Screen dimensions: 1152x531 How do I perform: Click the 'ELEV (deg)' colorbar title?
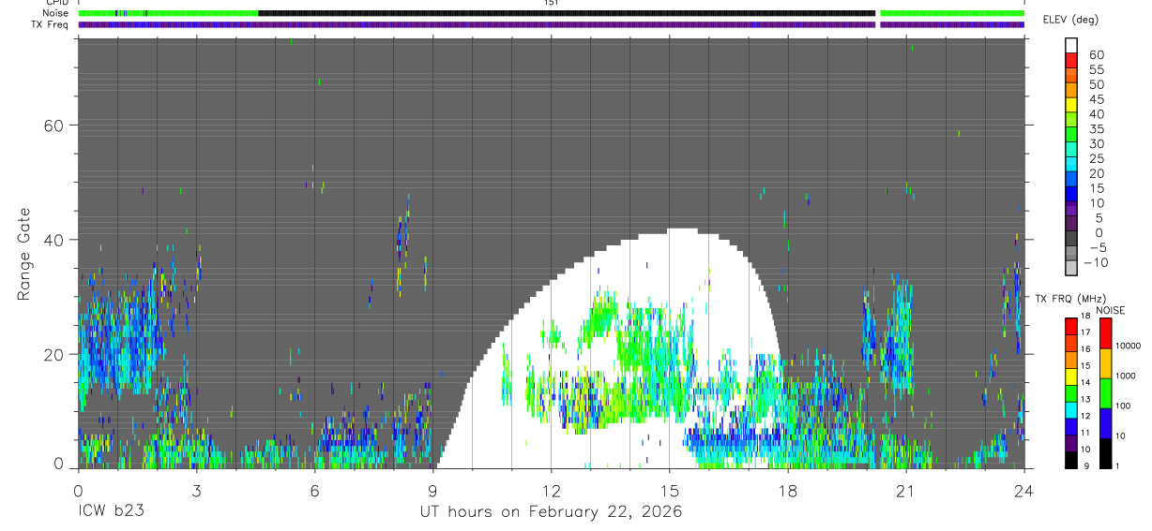pyautogui.click(x=1070, y=20)
